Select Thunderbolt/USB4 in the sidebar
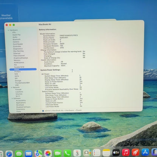Viewport: 157px width, 157px height. [22, 83]
